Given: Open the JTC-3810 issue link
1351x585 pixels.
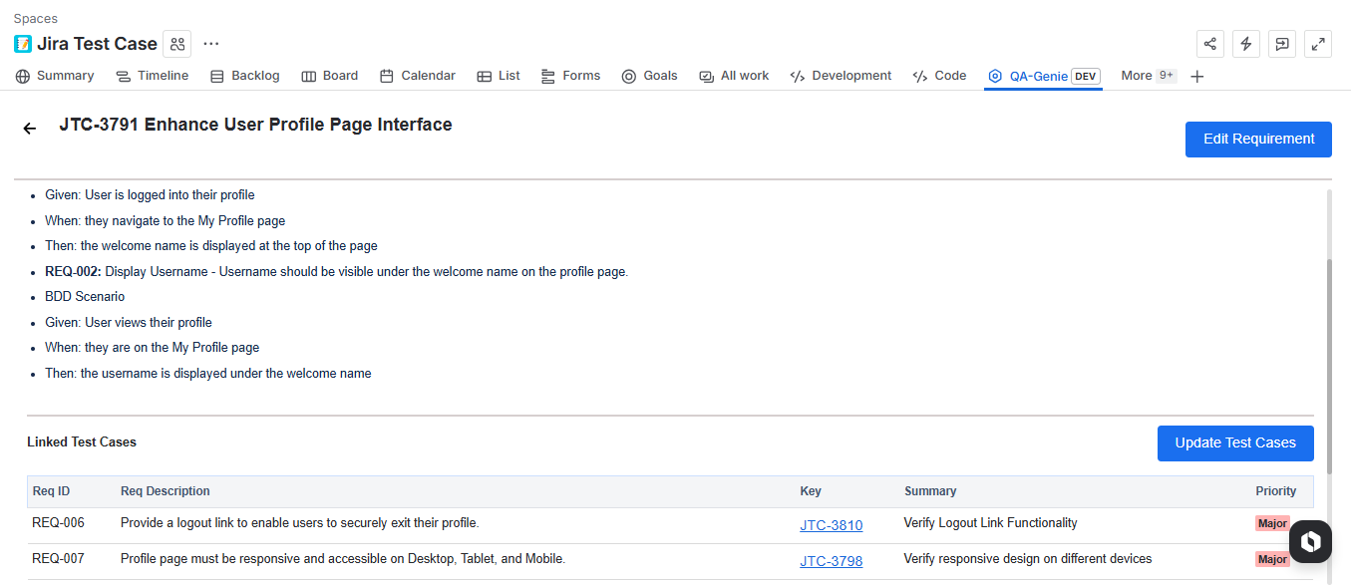Looking at the screenshot, I should point(831,525).
